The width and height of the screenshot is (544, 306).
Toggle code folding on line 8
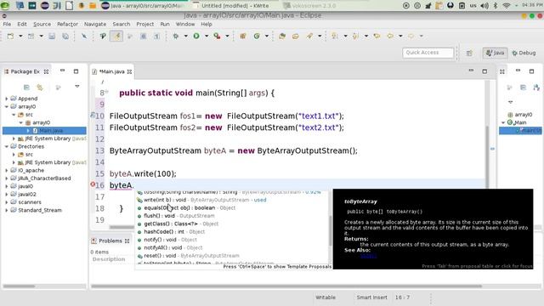pos(106,92)
